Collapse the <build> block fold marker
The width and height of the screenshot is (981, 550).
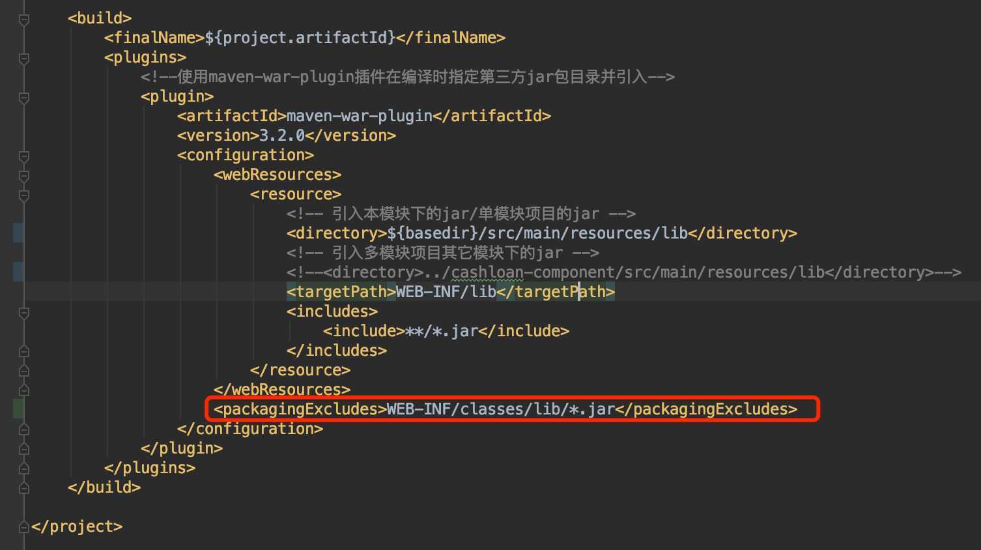click(x=24, y=20)
